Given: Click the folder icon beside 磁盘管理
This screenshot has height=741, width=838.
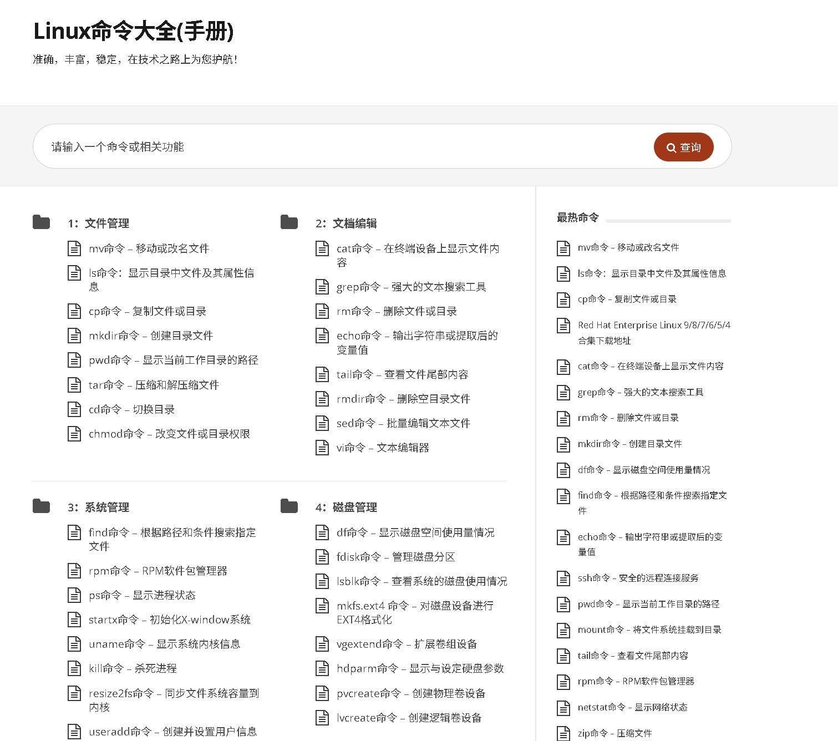Looking at the screenshot, I should point(289,506).
